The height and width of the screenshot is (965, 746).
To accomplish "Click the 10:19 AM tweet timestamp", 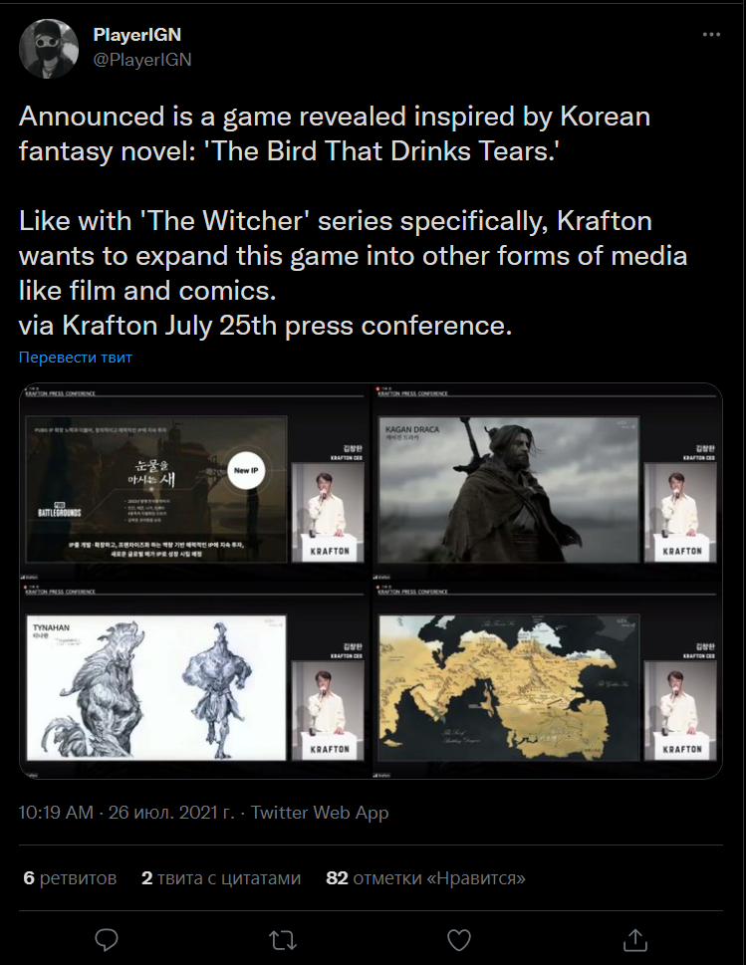I will (56, 813).
